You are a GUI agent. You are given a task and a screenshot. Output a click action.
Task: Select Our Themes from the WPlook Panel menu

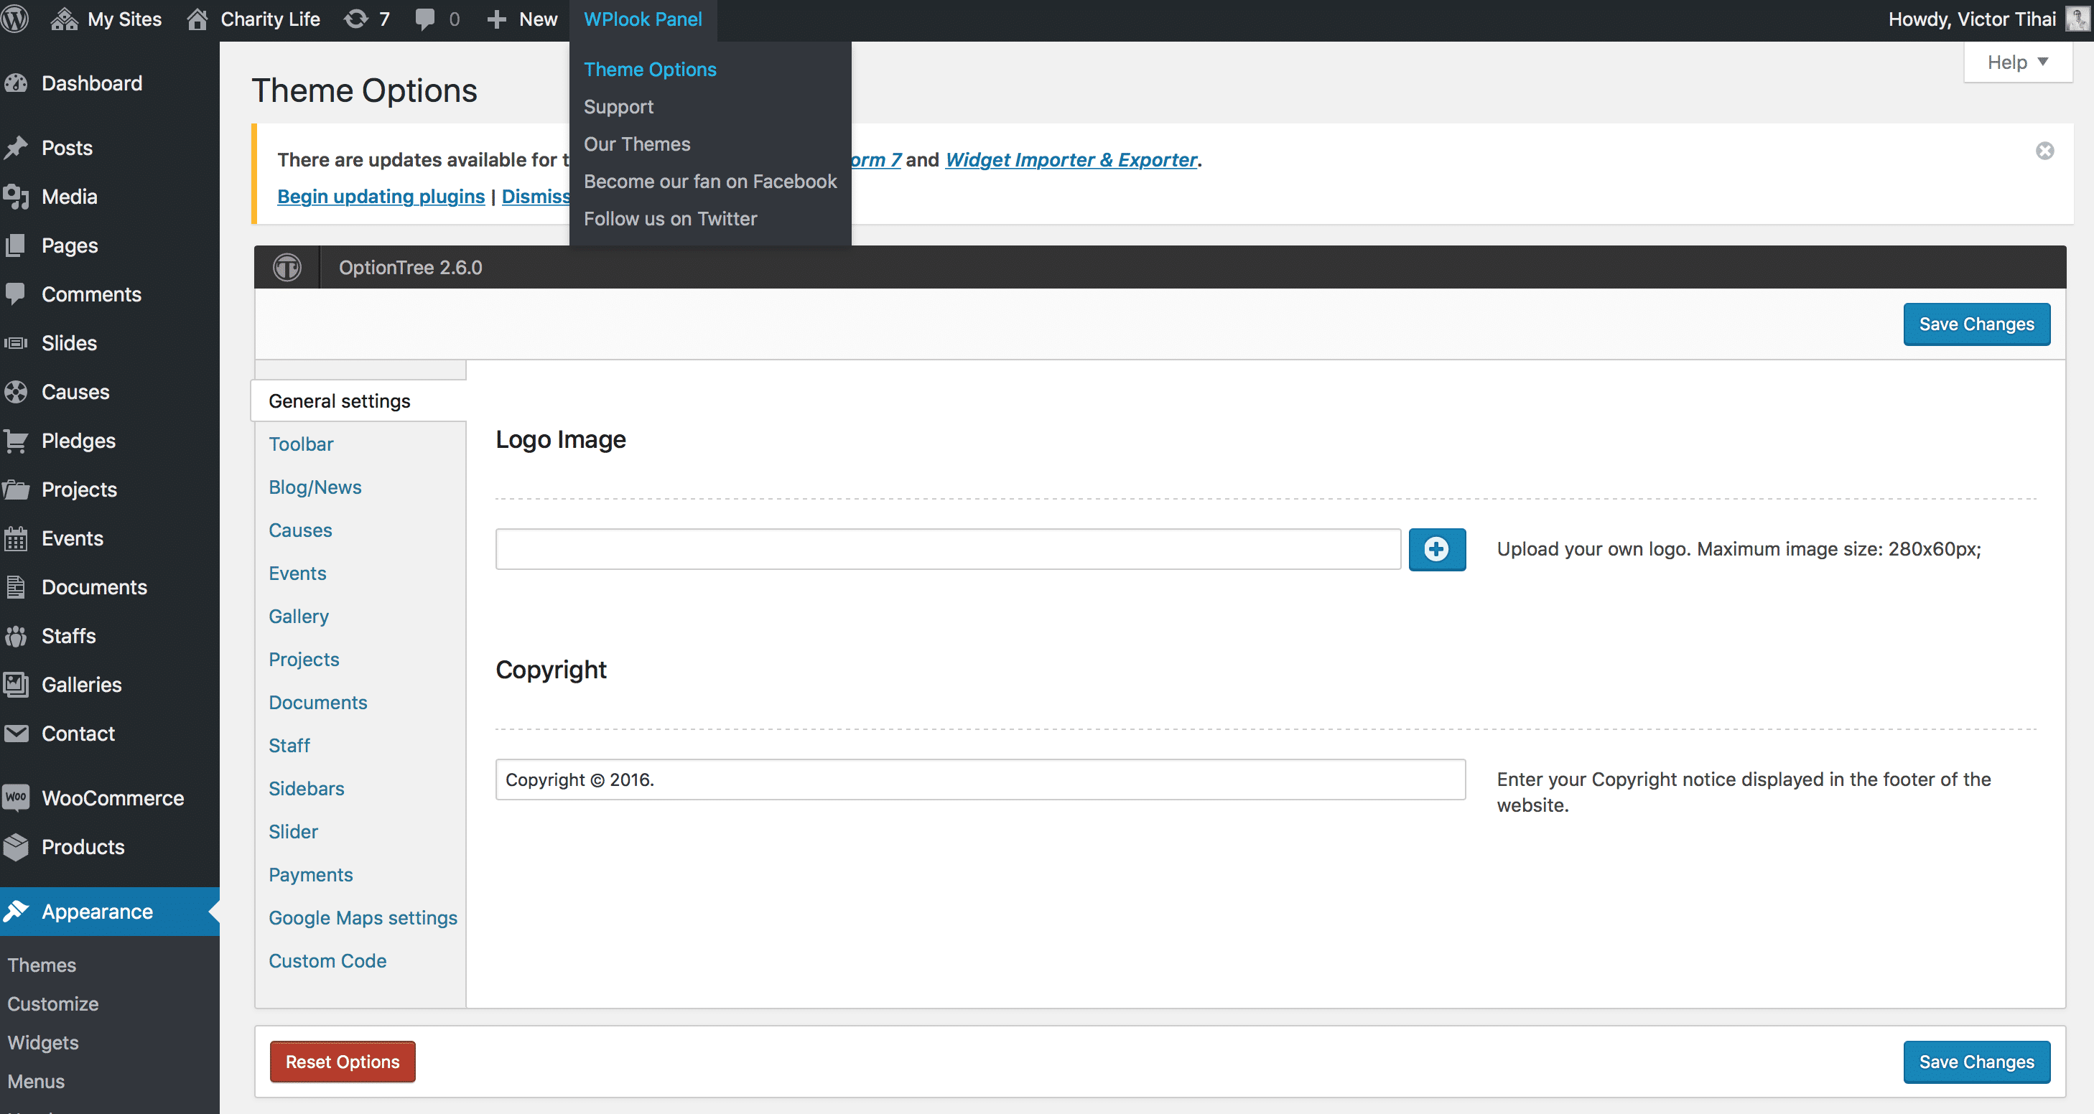pyautogui.click(x=636, y=144)
